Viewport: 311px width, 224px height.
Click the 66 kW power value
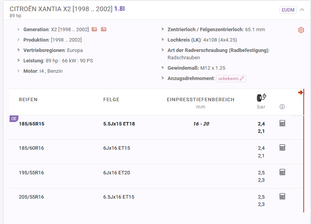click(x=69, y=61)
